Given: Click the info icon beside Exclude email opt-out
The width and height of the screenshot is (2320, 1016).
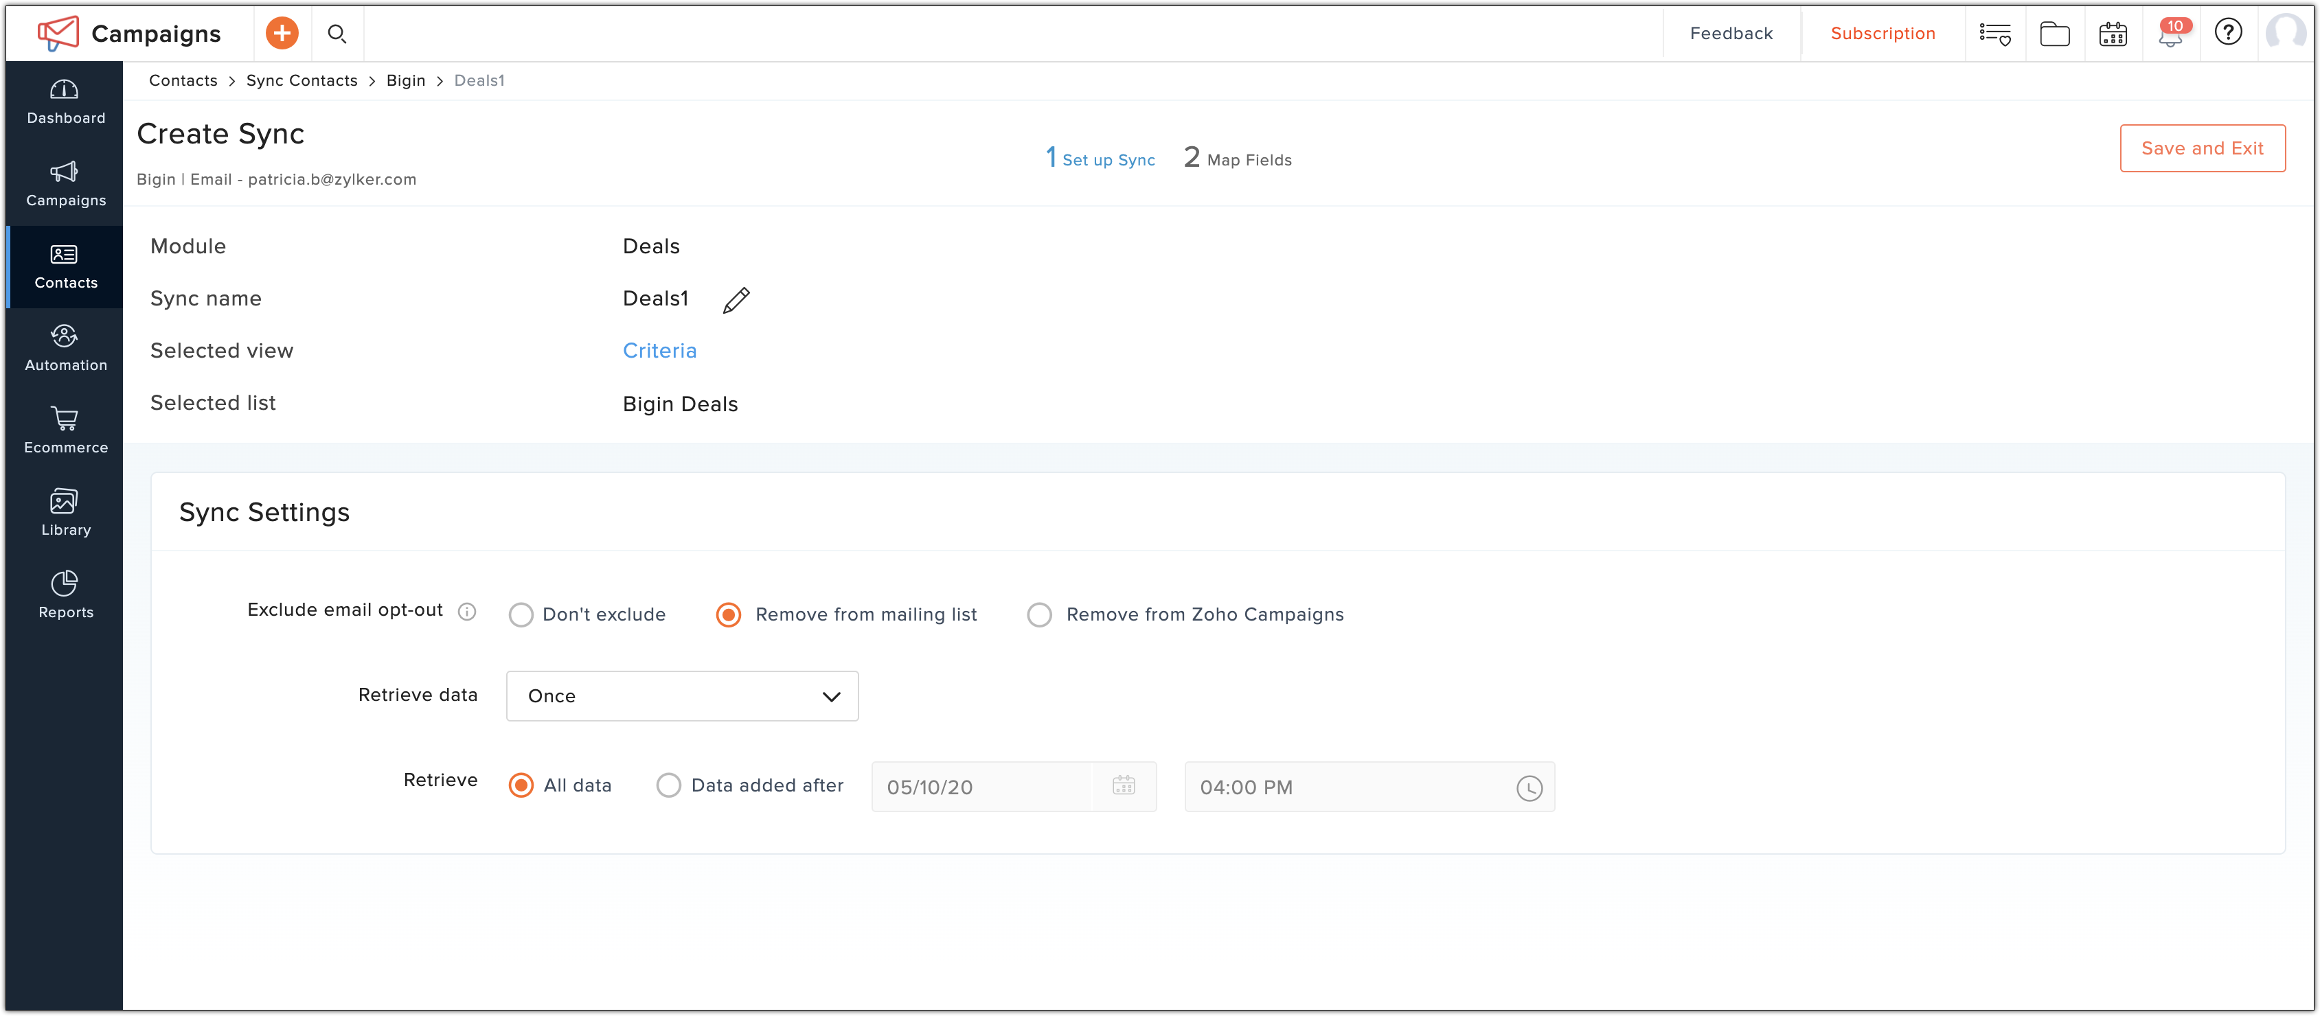Looking at the screenshot, I should click(x=466, y=611).
